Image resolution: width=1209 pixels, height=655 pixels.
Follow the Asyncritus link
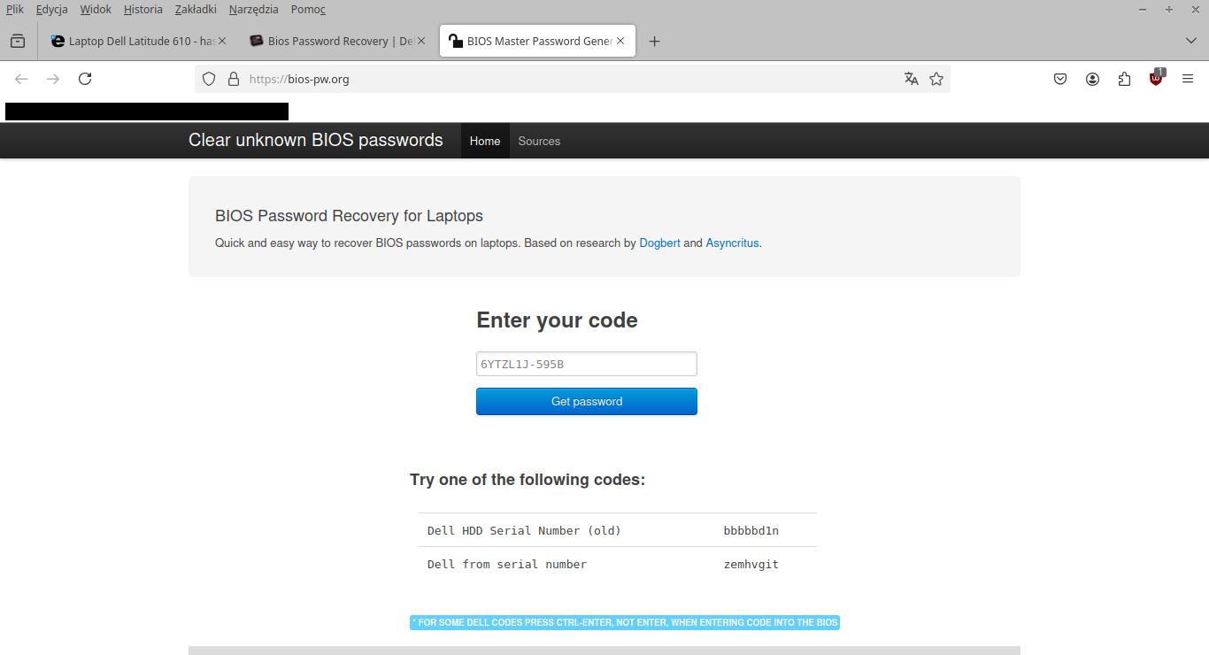tap(732, 243)
